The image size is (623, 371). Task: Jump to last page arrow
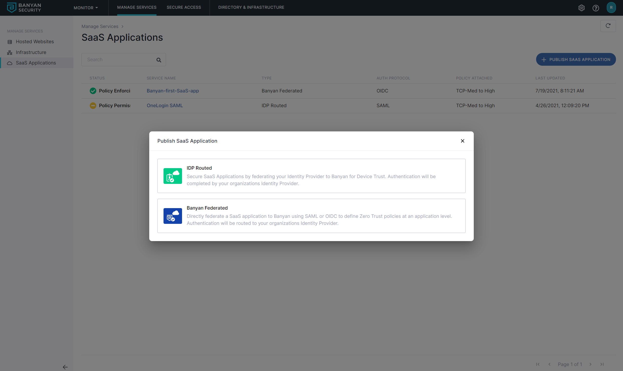(602, 364)
